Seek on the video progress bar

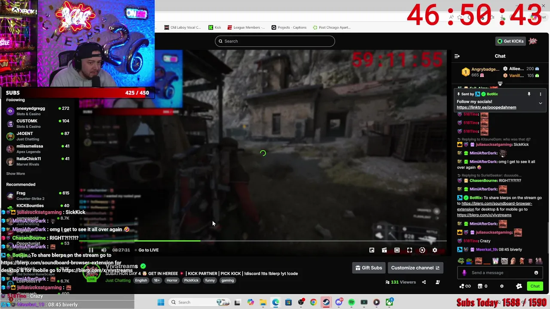point(263,241)
